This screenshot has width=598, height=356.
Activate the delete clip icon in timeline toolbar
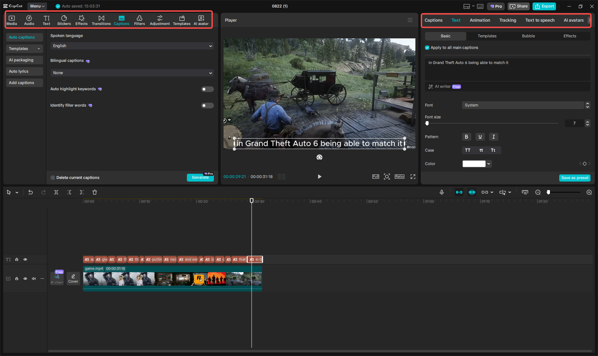[94, 192]
